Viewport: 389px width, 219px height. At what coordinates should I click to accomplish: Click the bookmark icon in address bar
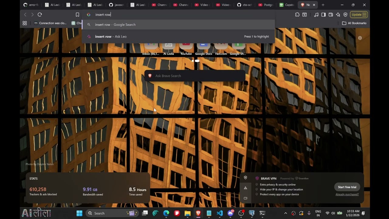coord(77,15)
